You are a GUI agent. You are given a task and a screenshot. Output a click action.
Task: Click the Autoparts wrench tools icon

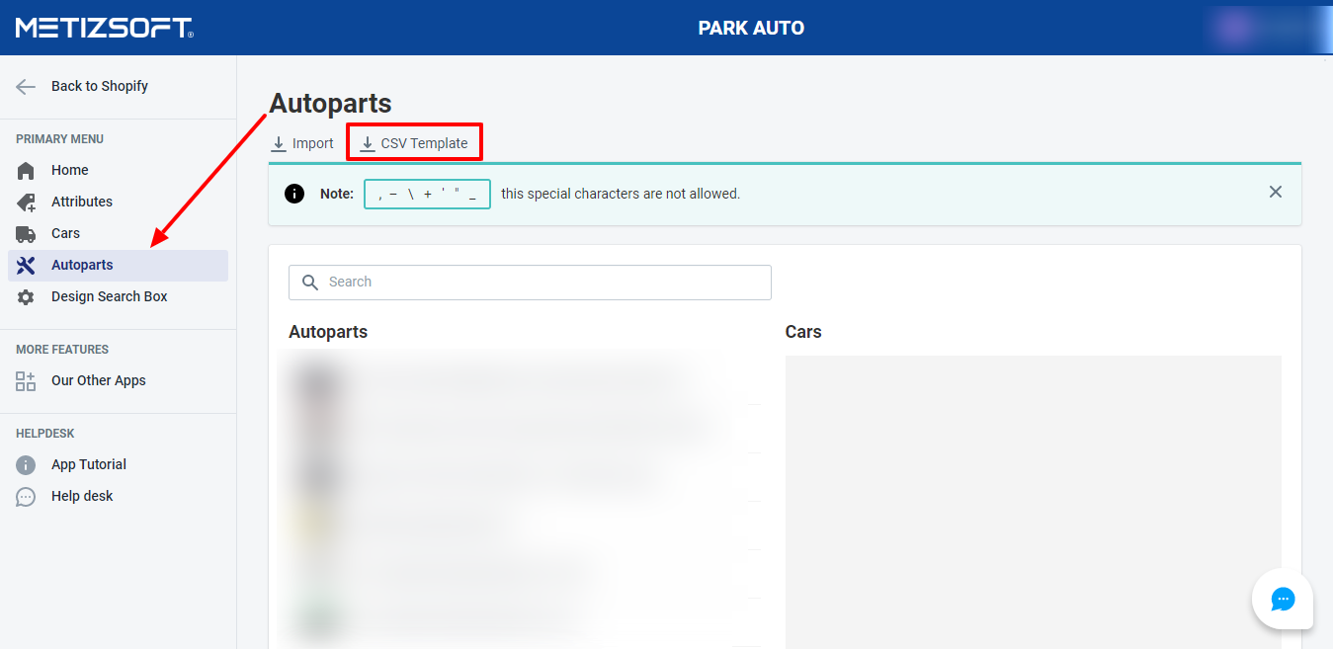(26, 265)
